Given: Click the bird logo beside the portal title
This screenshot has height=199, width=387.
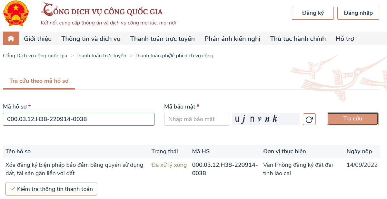Looking at the screenshot, I should point(47,9).
